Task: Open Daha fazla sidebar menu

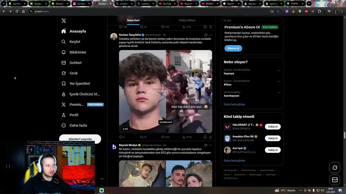Action: tap(74, 126)
